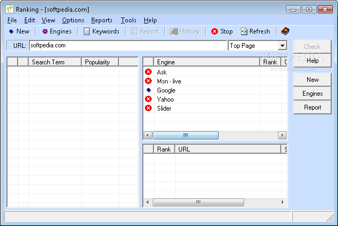Viewport: 338px width, 226px height.
Task: Click into the URL field with softpedia.com
Action: (128, 45)
